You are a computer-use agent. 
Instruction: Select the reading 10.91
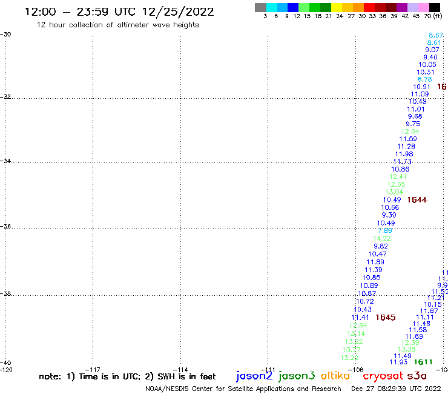coord(421,87)
